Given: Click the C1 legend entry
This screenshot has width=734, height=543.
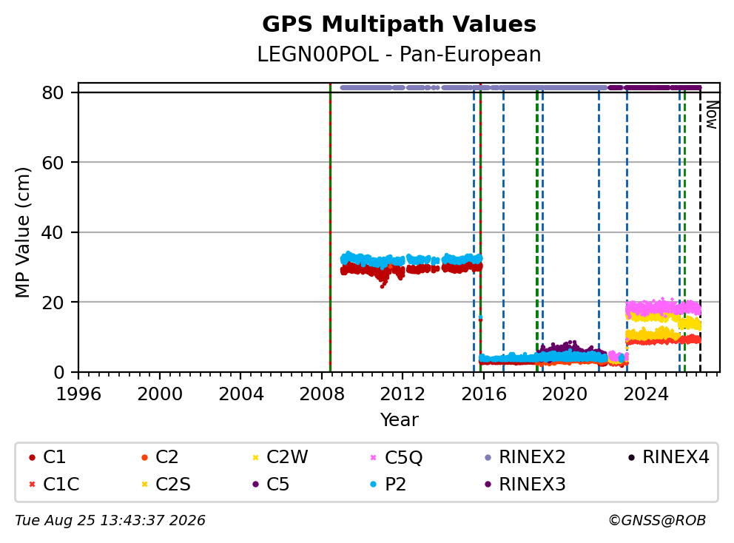Looking at the screenshot, I should click(47, 457).
